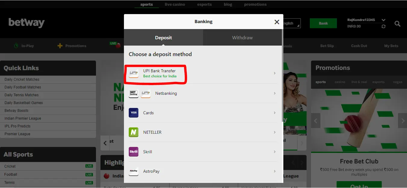Switch to the Withdraw tab
This screenshot has height=188, width=407.
click(242, 37)
